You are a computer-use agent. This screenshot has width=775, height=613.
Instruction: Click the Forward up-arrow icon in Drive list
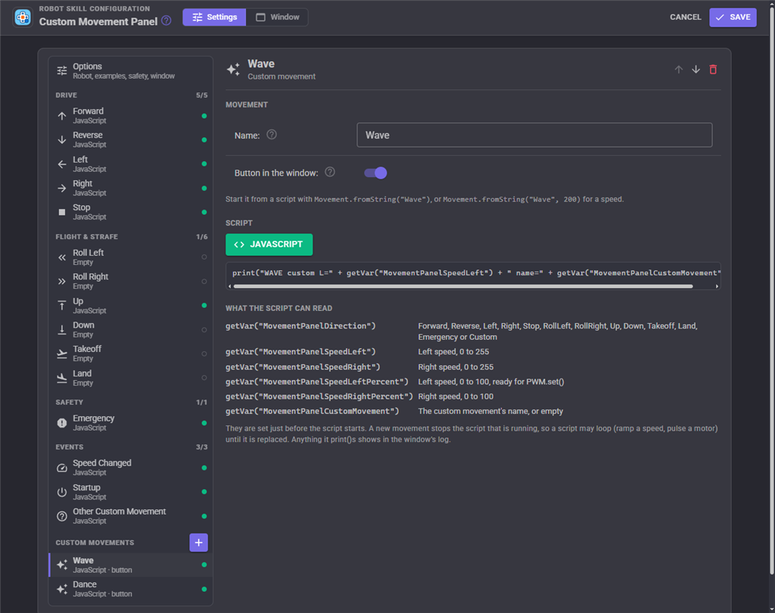click(x=62, y=117)
